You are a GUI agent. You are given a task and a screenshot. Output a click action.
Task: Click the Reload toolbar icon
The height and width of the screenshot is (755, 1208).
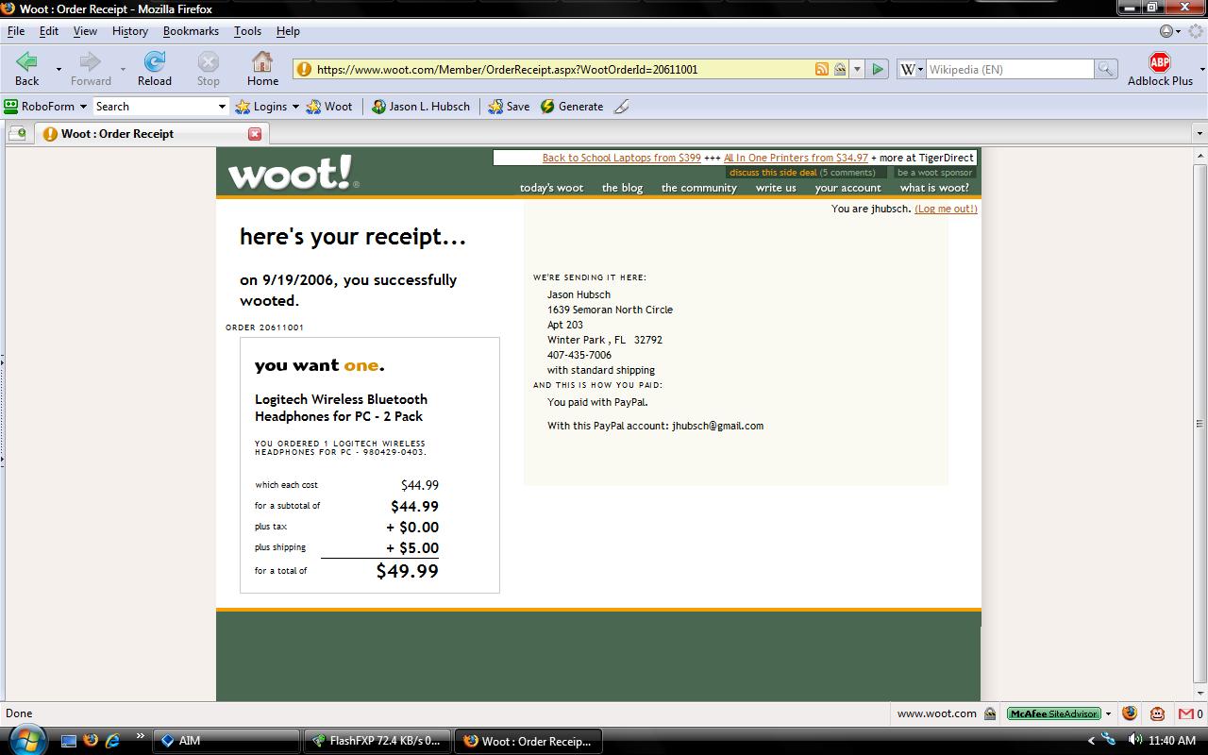click(x=154, y=62)
